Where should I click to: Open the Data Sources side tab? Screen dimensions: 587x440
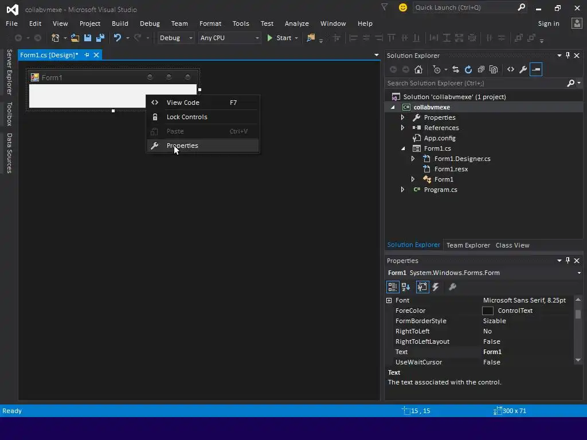(10, 153)
